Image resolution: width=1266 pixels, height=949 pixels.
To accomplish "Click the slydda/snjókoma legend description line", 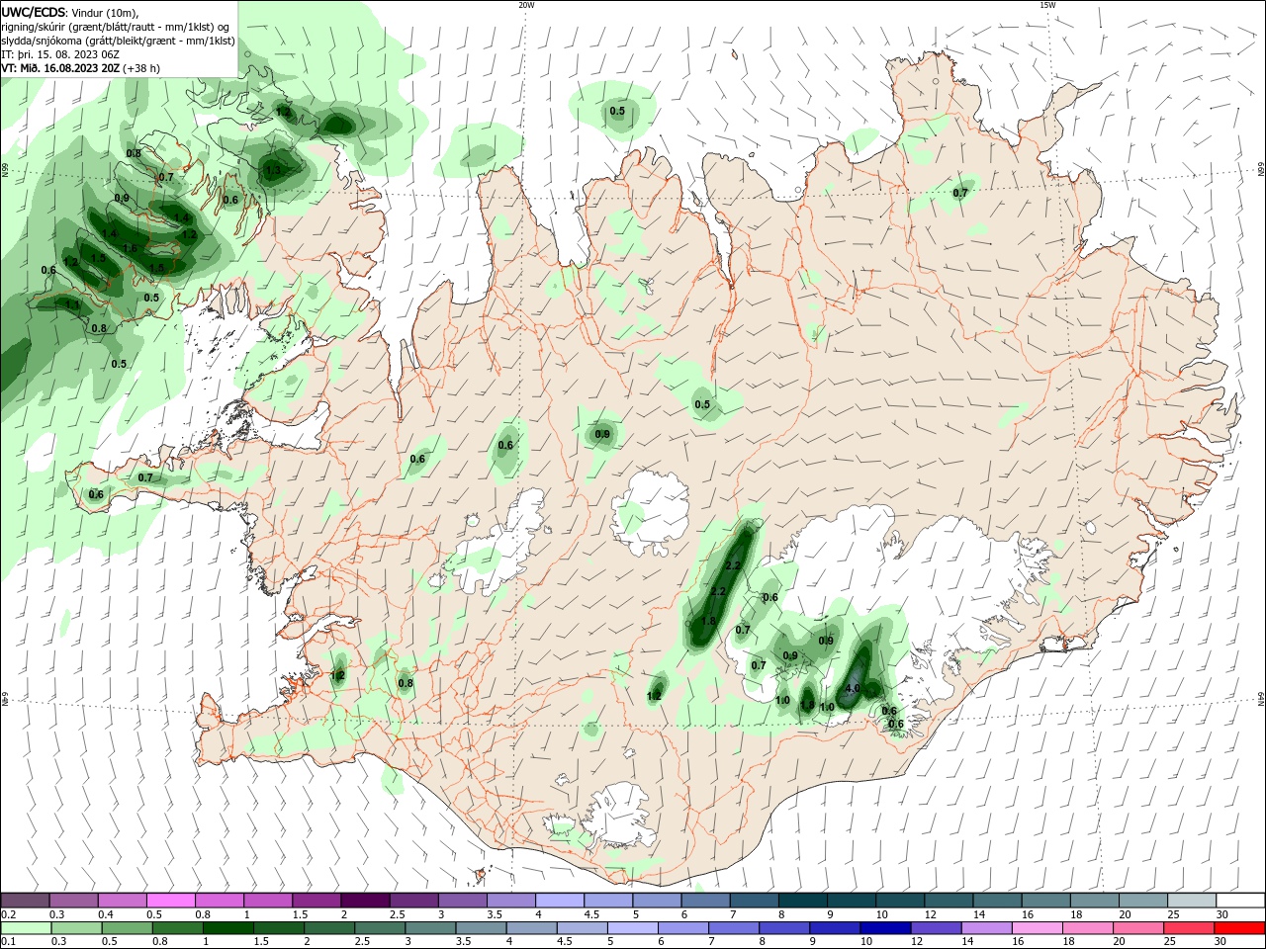I will [118, 41].
